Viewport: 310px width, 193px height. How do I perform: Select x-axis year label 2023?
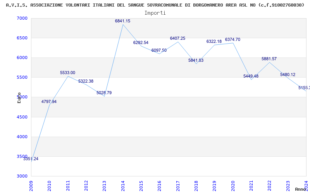tap(288, 186)
